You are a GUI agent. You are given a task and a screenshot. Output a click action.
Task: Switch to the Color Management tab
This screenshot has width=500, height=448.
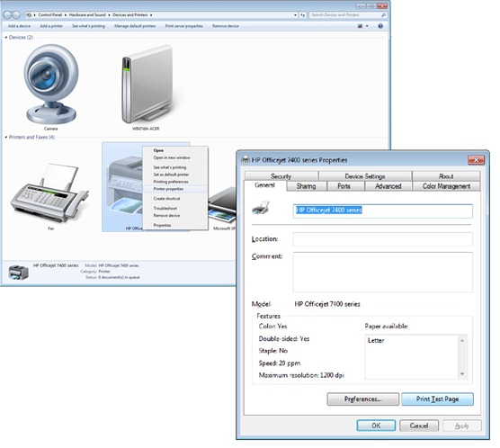[446, 186]
